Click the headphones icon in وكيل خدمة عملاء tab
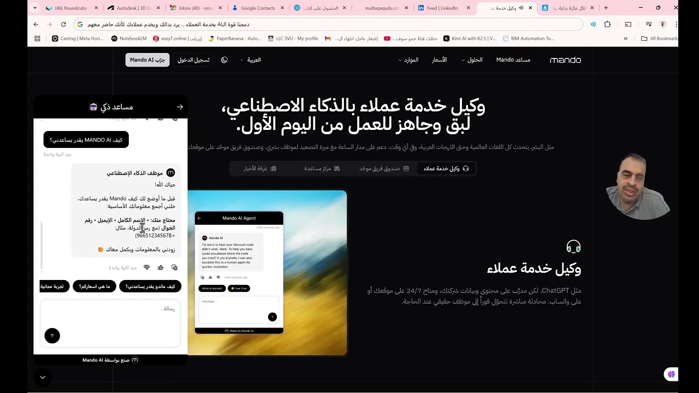The height and width of the screenshot is (393, 699). pos(466,169)
